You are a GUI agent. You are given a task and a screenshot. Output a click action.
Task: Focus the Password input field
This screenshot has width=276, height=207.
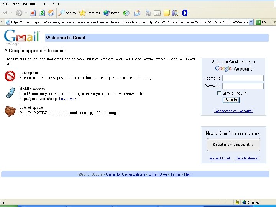(x=243, y=86)
